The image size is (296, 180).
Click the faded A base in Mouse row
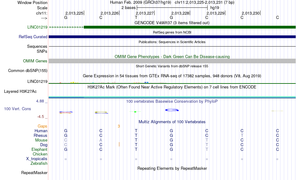(x=101, y=140)
